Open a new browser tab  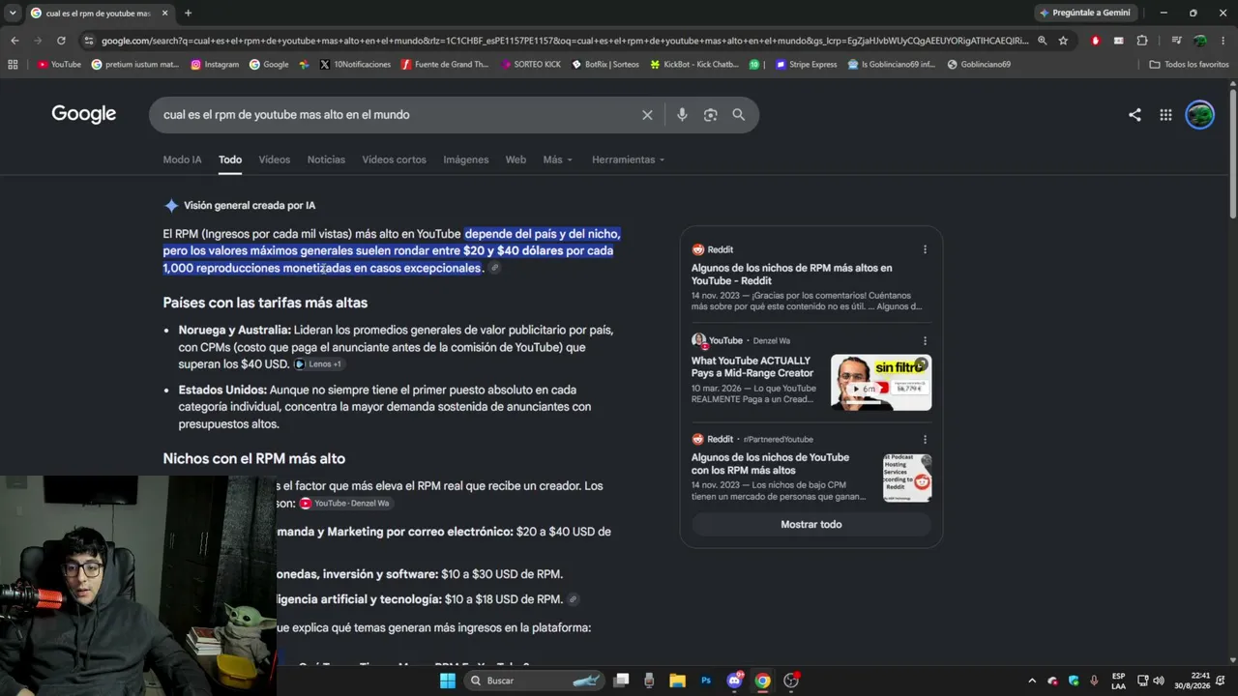point(188,14)
